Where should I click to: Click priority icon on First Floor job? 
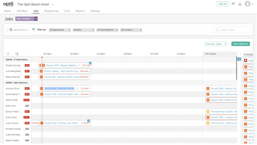pyautogui.click(x=41, y=88)
